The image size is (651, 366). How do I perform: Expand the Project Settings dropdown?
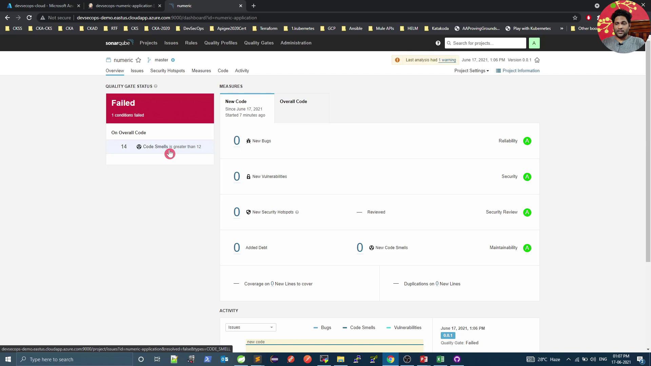coord(471,71)
